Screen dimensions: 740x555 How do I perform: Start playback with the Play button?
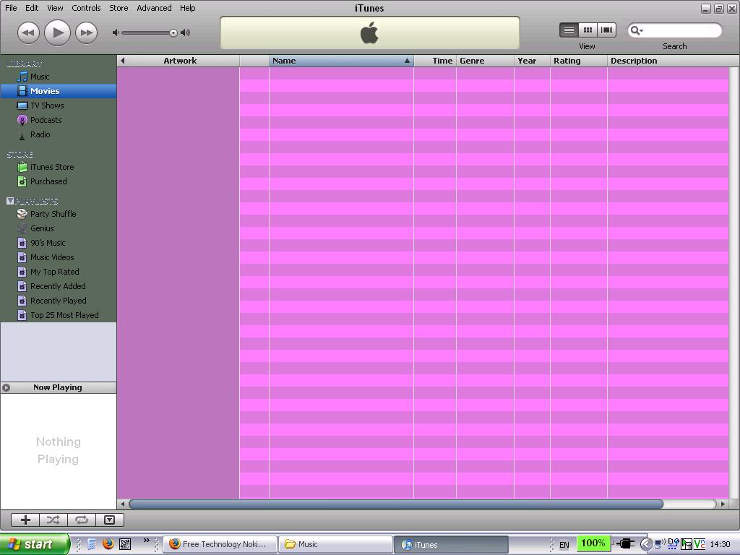pos(57,33)
